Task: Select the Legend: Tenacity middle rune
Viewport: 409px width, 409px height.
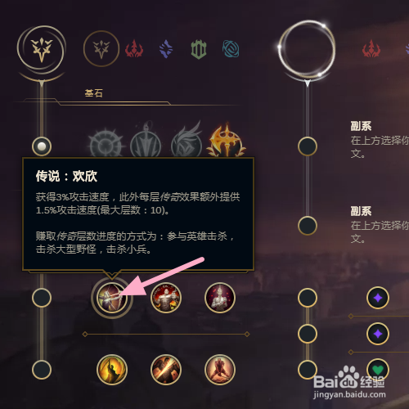Action: click(166, 298)
